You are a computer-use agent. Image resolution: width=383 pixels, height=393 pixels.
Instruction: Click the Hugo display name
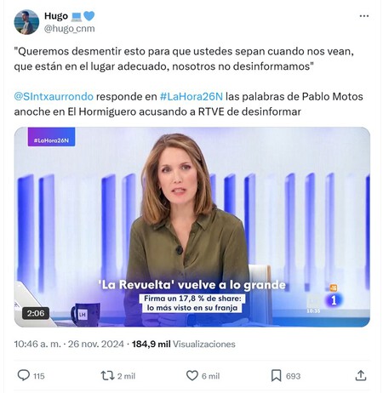click(x=56, y=16)
